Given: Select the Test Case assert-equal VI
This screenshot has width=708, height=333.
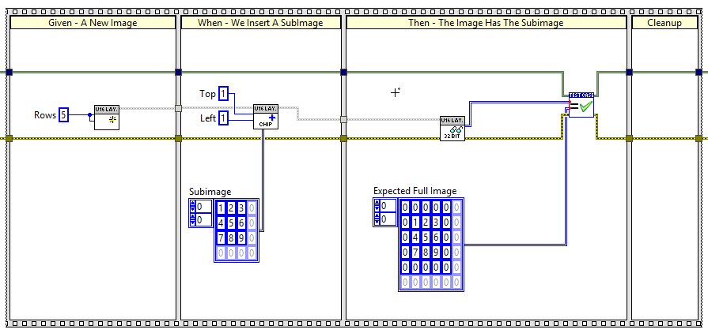Looking at the screenshot, I should click(x=581, y=105).
